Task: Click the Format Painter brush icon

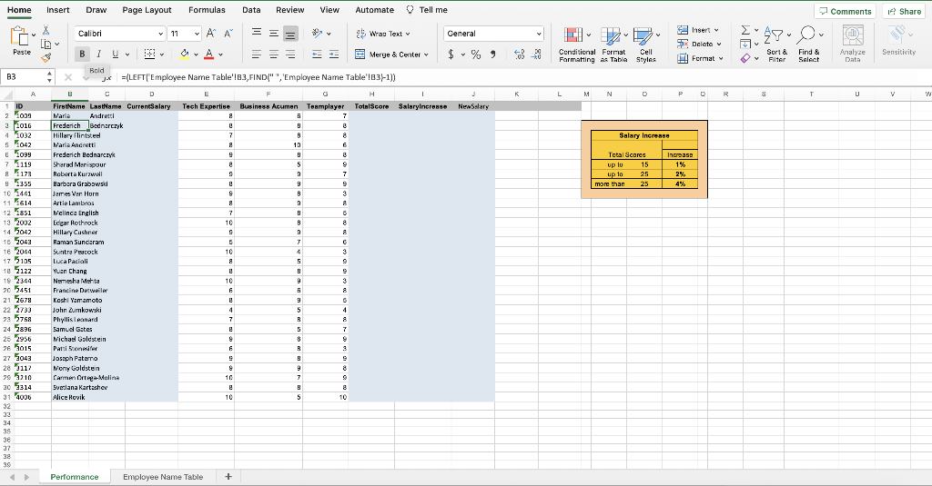Action: point(46,57)
